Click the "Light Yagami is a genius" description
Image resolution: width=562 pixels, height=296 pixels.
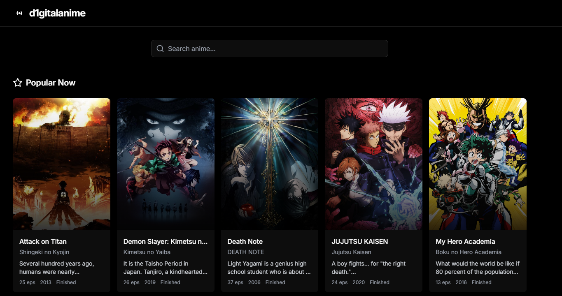[269, 268]
